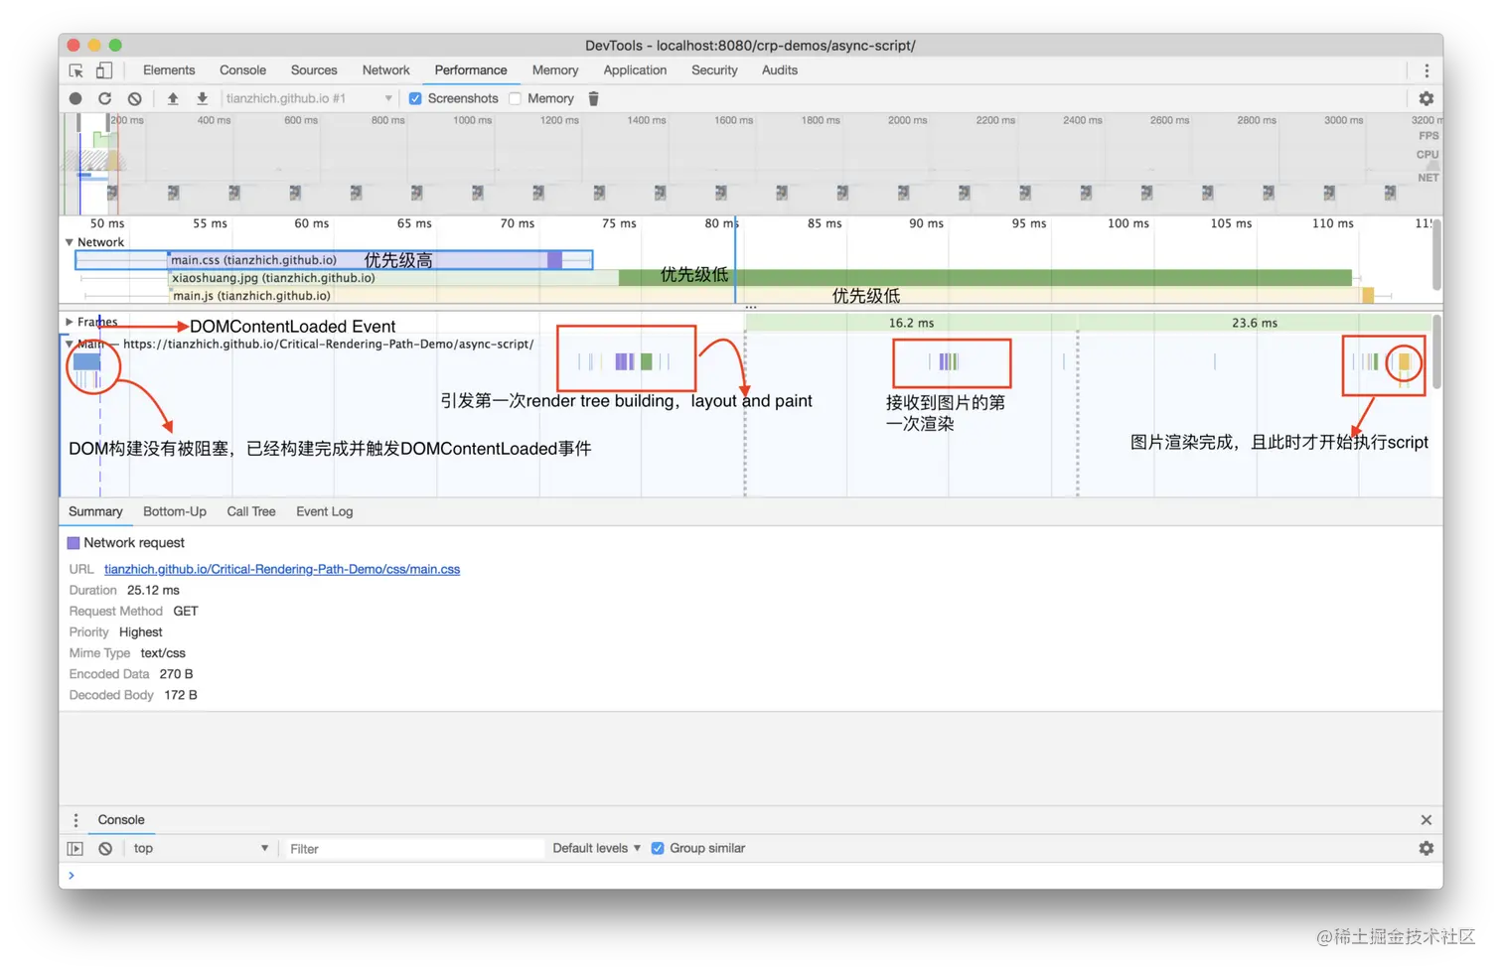1502x973 pixels.
Task: Toggle the console sidebar icon
Action: click(75, 849)
